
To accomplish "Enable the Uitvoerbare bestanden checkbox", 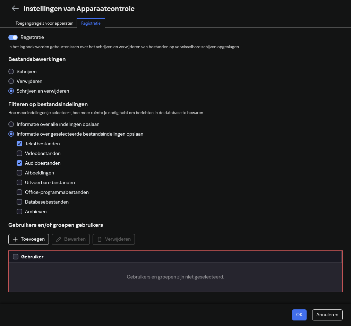I will [19, 182].
